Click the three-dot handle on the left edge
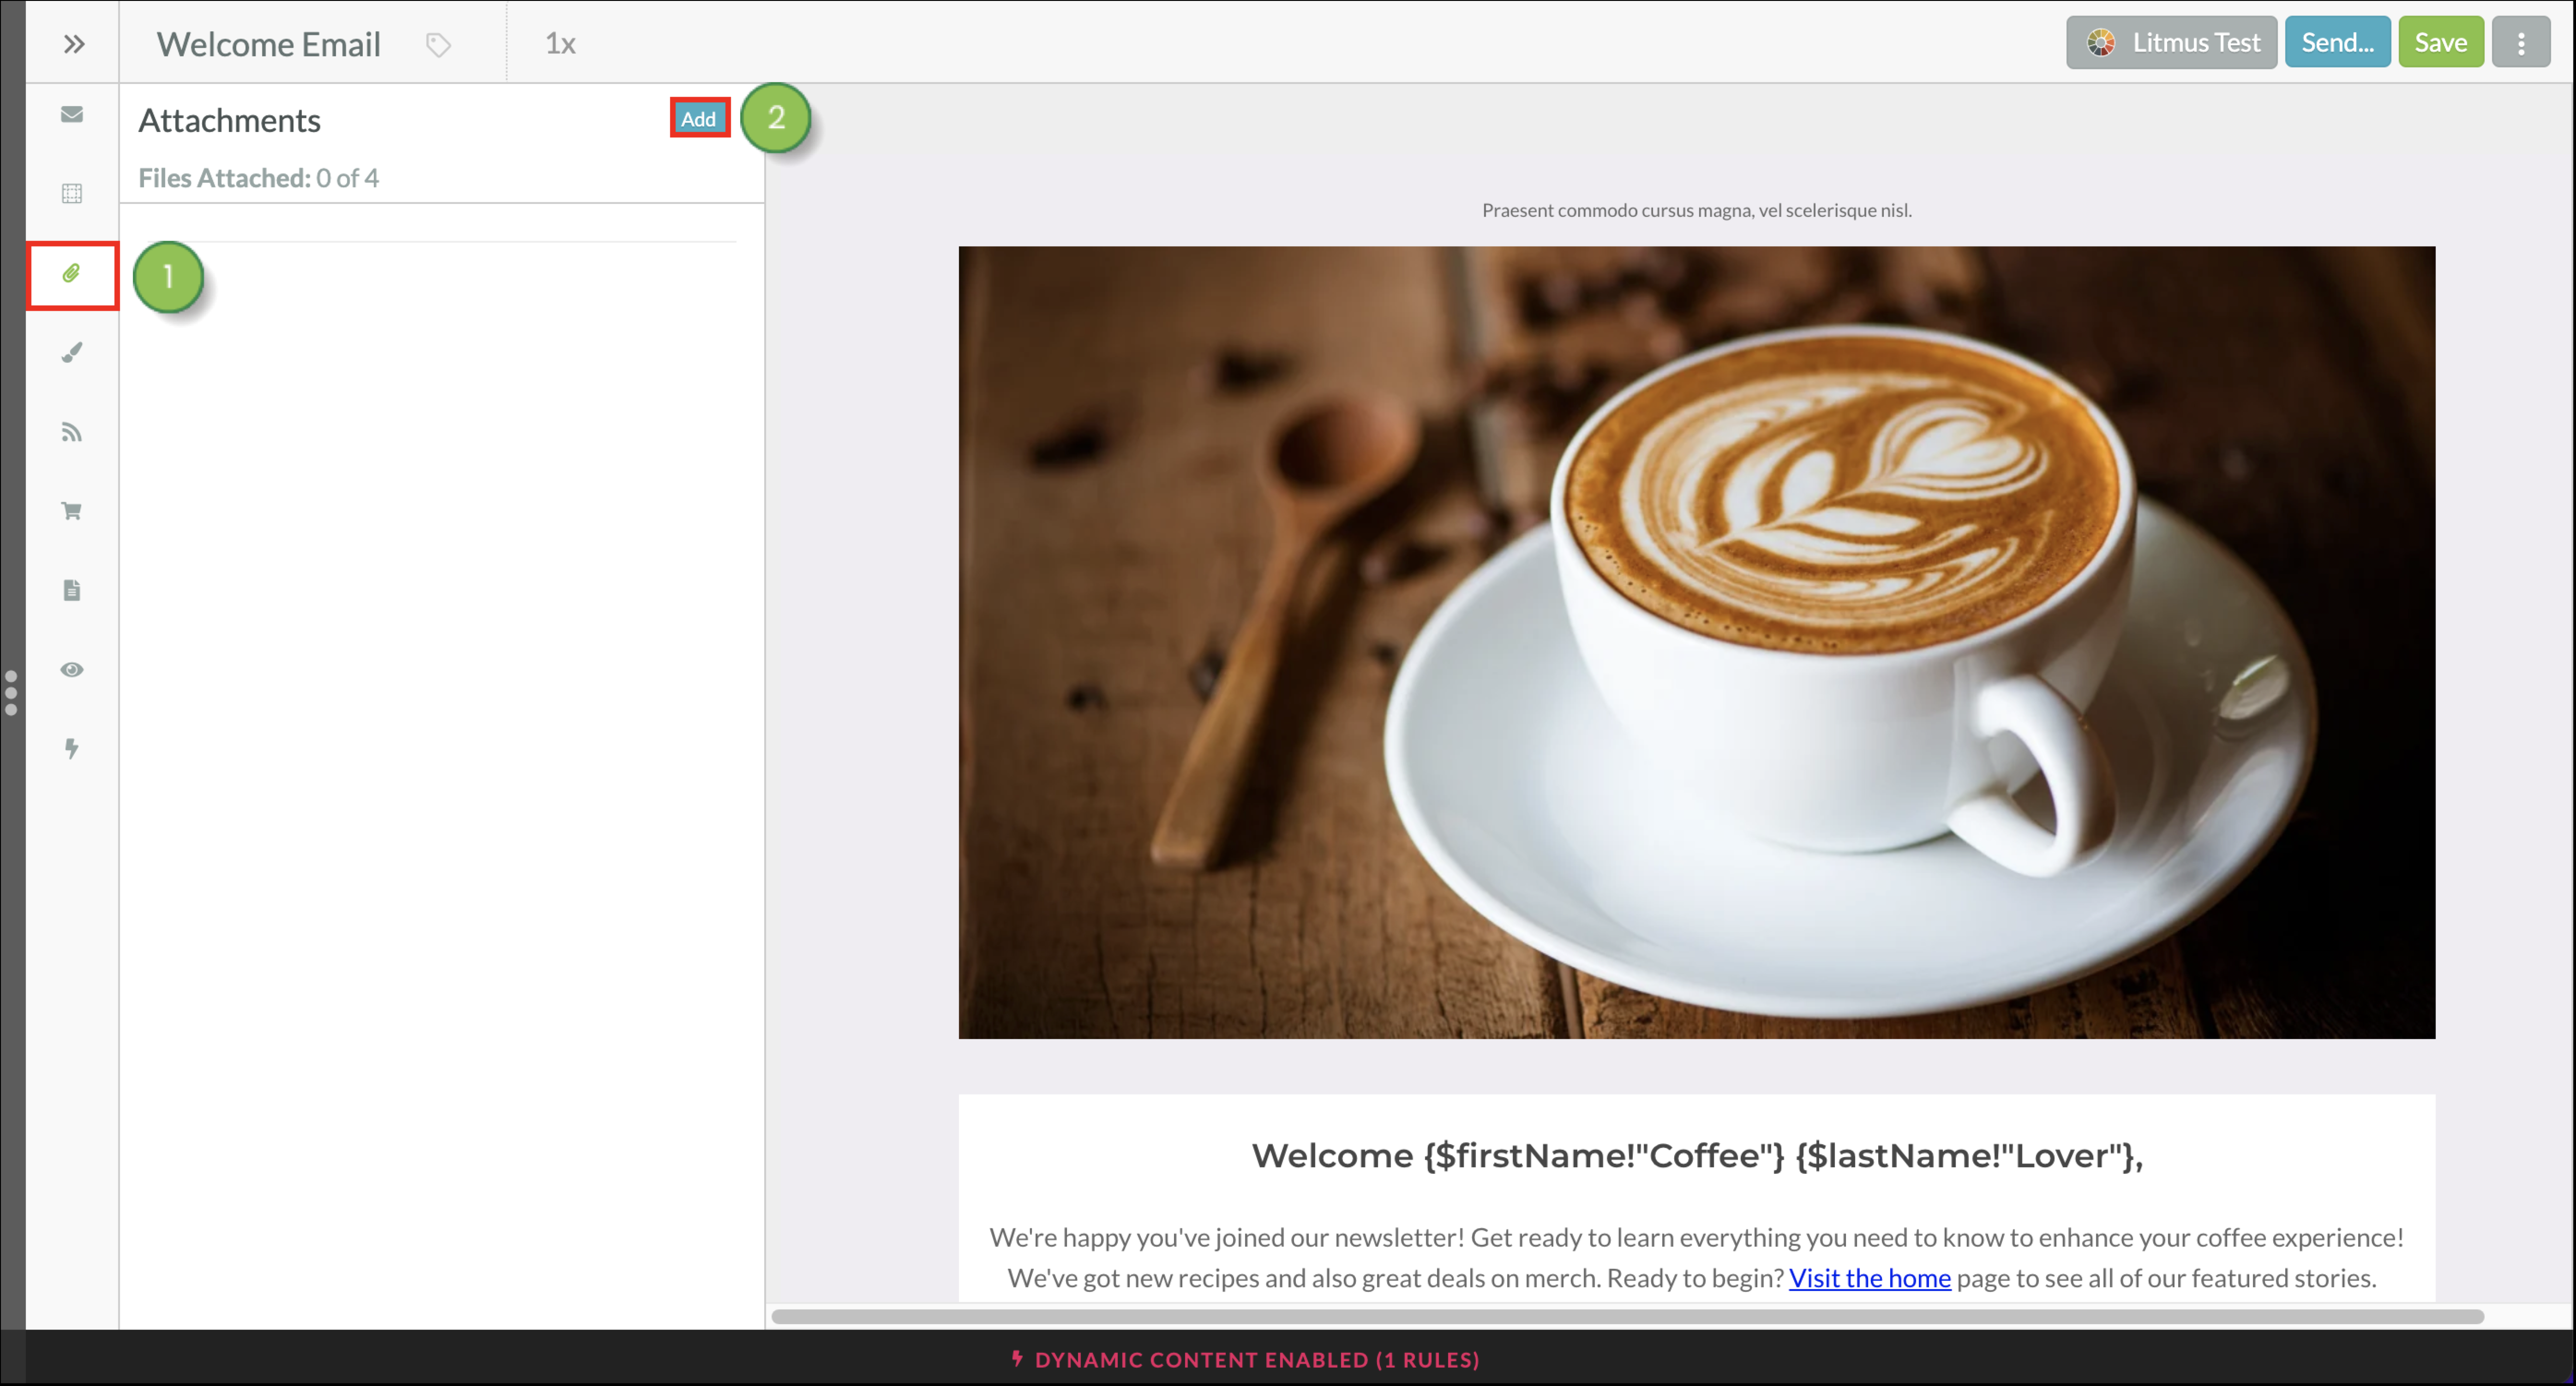Image resolution: width=2576 pixels, height=1386 pixels. [x=11, y=693]
